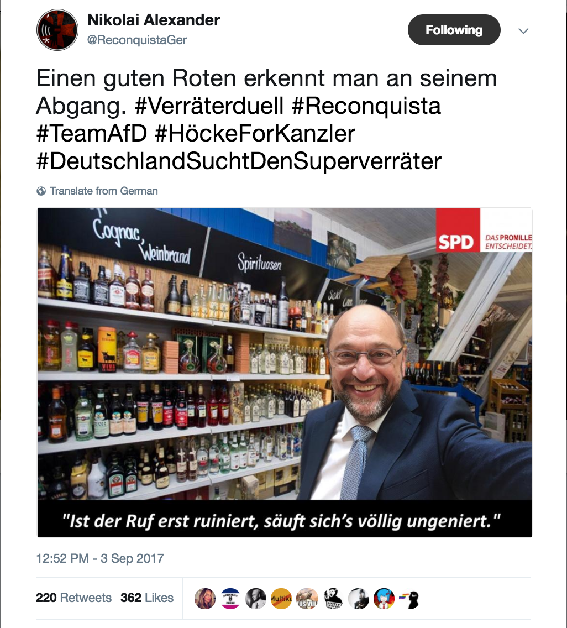The image size is (567, 628).
Task: Open the #DeutschlandSuchtDenSuperverräter hashtag
Action: 239,161
